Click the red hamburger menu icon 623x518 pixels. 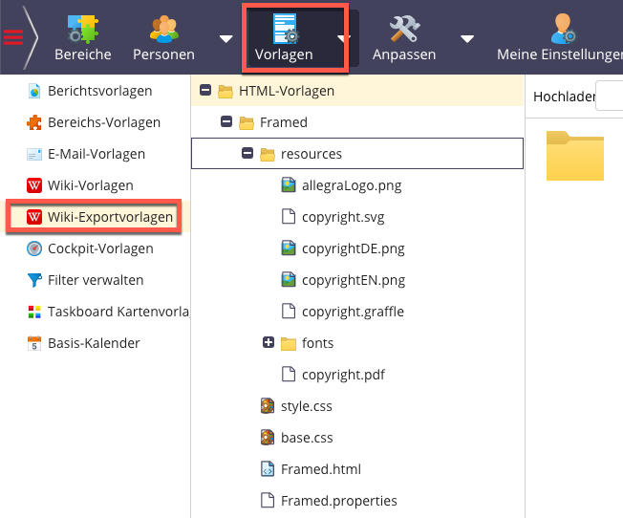[13, 37]
